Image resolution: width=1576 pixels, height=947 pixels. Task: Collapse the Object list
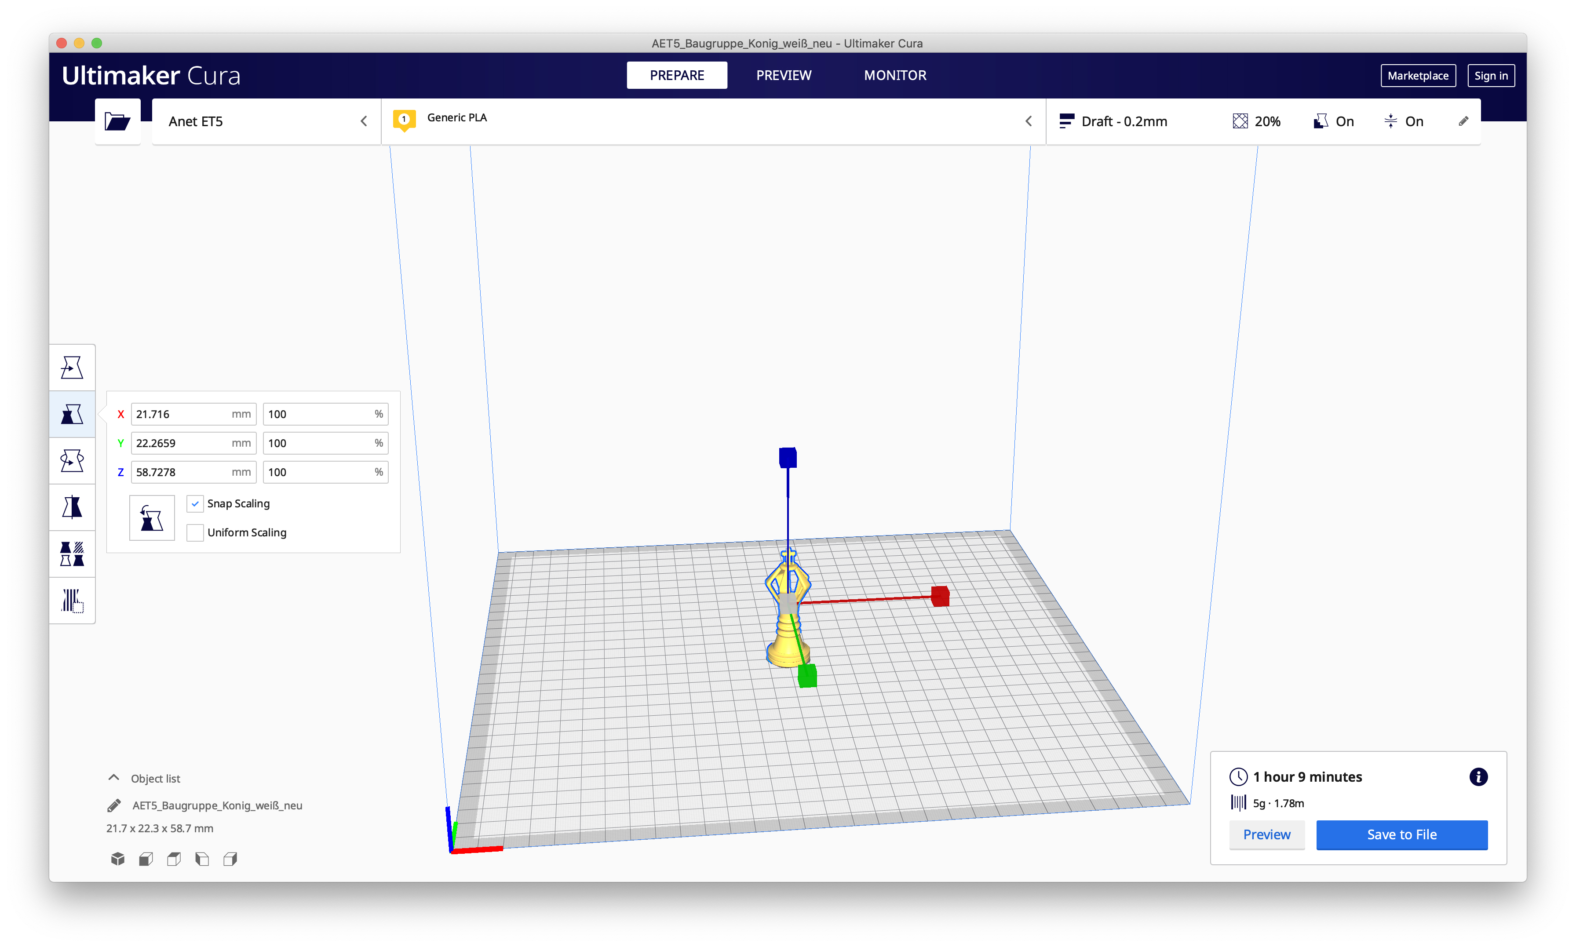(113, 778)
